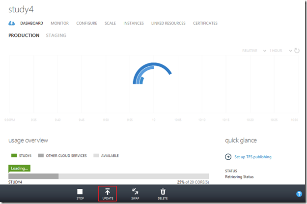
Task: Click the cloud service icon beside Dashboard
Action: [12, 23]
